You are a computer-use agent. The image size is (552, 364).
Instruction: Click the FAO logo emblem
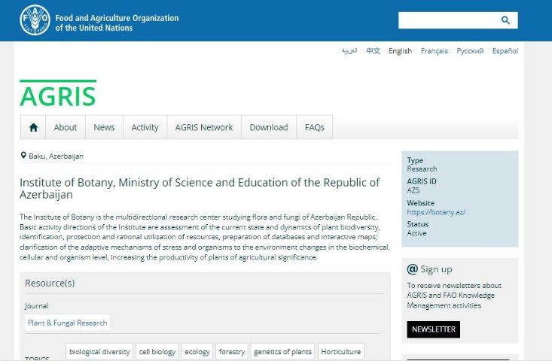pos(35,20)
